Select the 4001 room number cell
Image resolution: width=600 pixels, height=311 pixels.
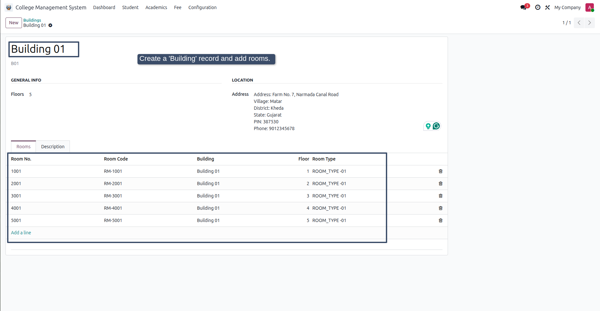[x=16, y=208]
